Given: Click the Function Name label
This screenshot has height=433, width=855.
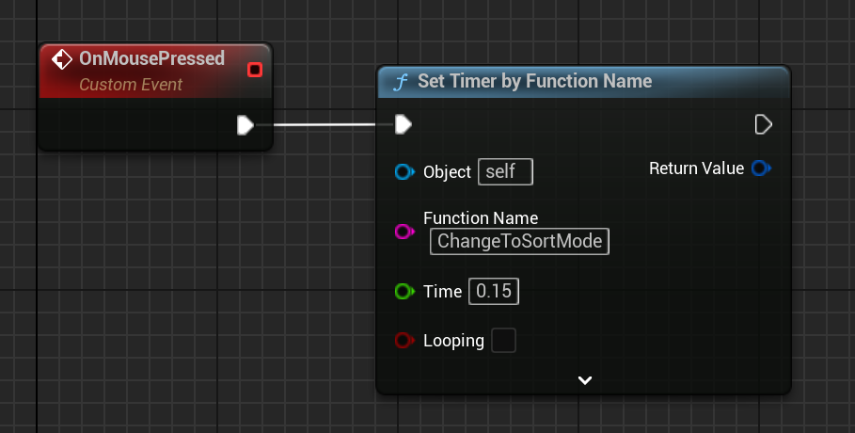Looking at the screenshot, I should 481,217.
